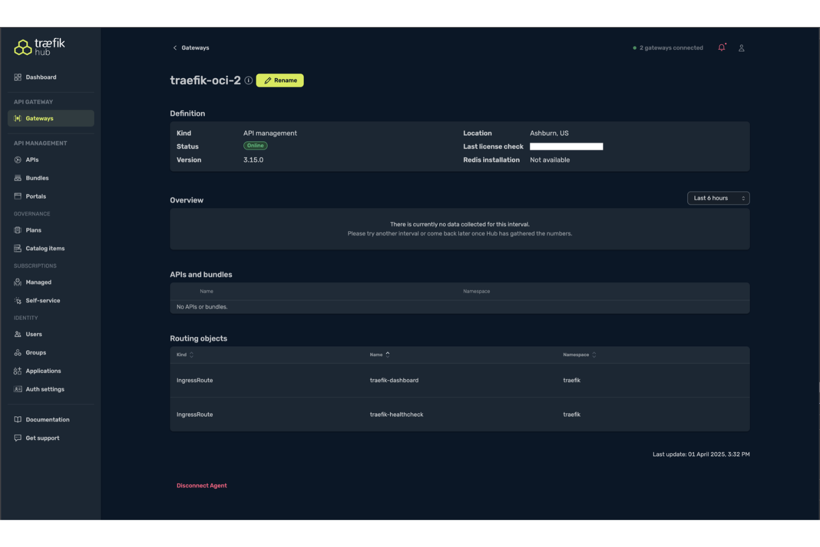Click IngressRoute in traefik-healthcheck row
This screenshot has height=547, width=820.
pos(194,415)
